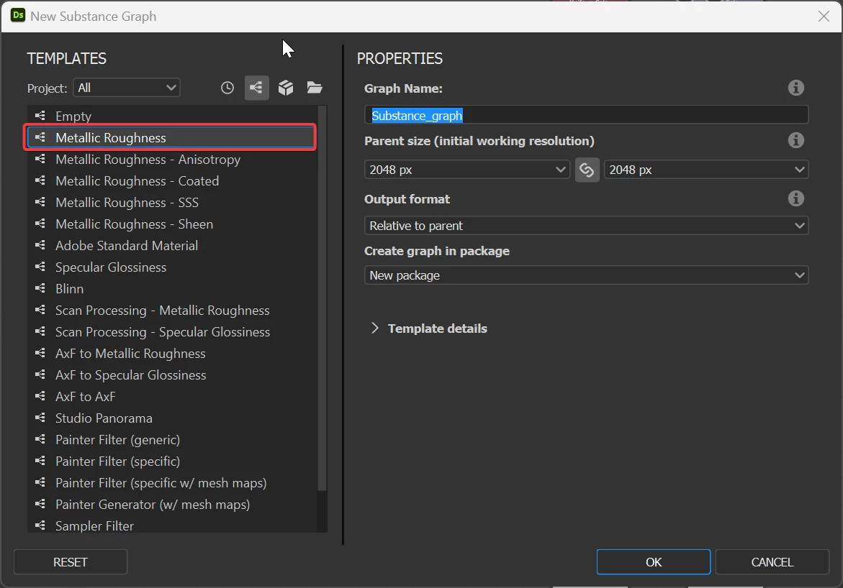The image size is (843, 588).
Task: Select the Blinn template
Action: click(172, 288)
